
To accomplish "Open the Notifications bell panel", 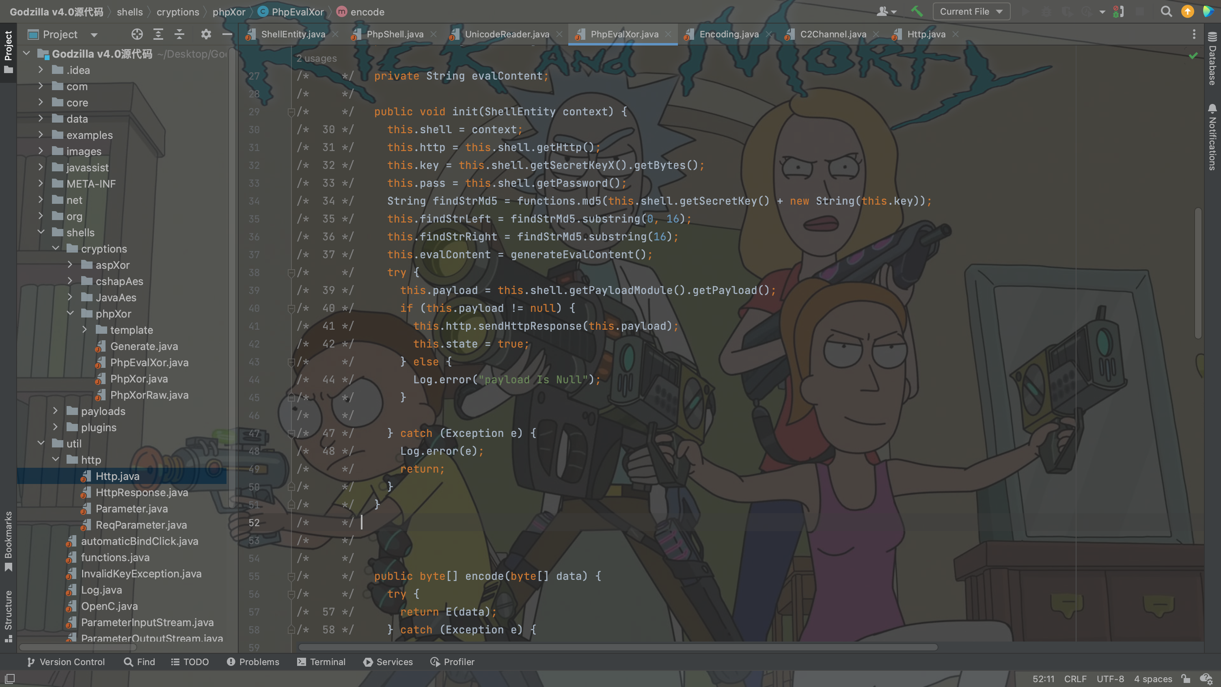I will tap(1212, 138).
